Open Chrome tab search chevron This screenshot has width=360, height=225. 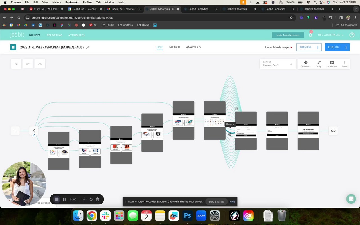tap(355, 9)
